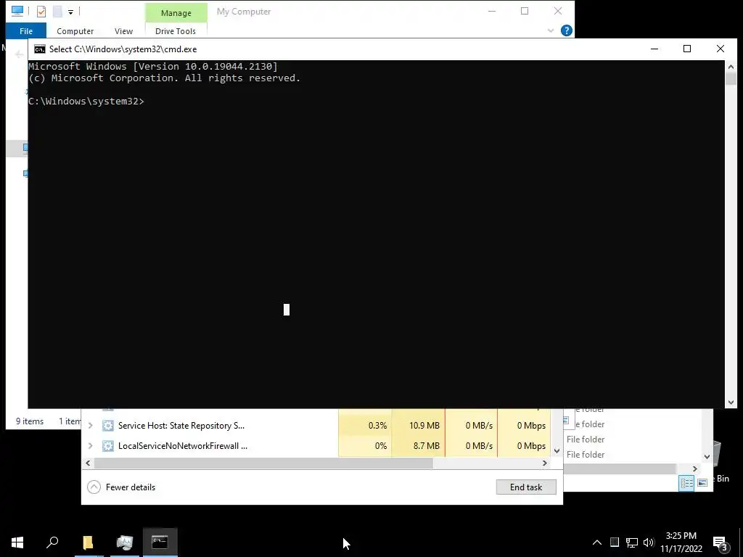Expand the Explorer ribbon with the chevron

(550, 30)
